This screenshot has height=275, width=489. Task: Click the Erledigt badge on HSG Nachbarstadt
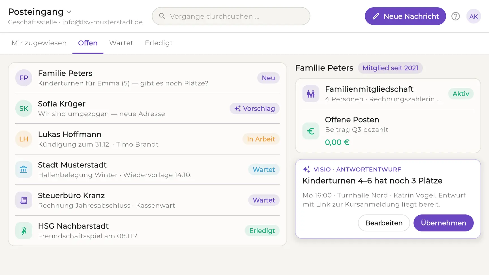click(x=262, y=231)
